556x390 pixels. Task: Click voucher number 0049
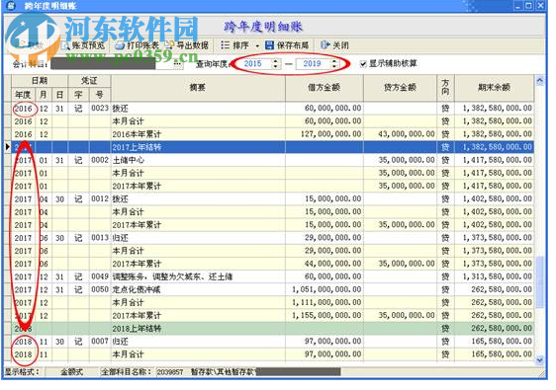coord(100,276)
